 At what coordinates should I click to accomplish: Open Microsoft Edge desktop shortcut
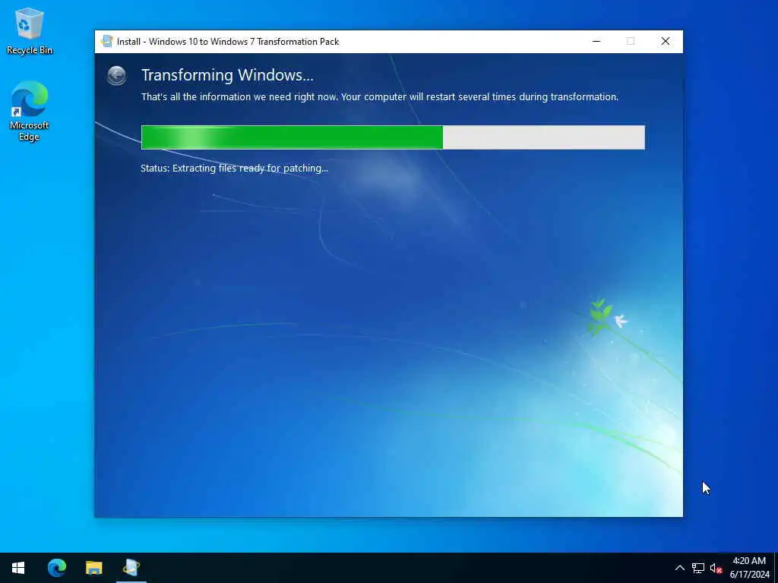pyautogui.click(x=30, y=111)
